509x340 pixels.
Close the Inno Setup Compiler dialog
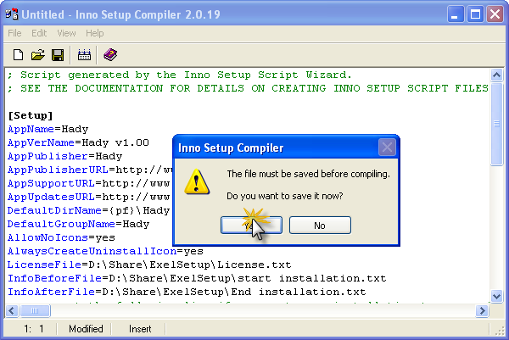[x=387, y=148]
